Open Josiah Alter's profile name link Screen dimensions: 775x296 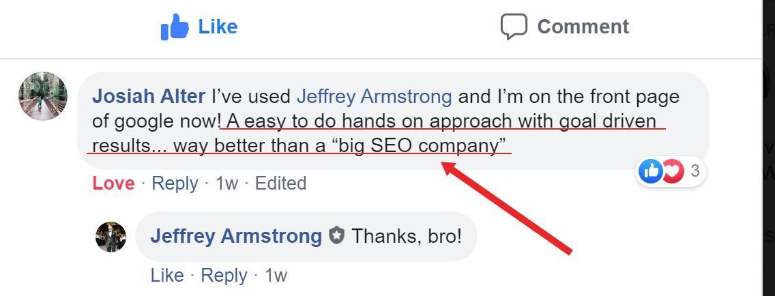(x=149, y=97)
